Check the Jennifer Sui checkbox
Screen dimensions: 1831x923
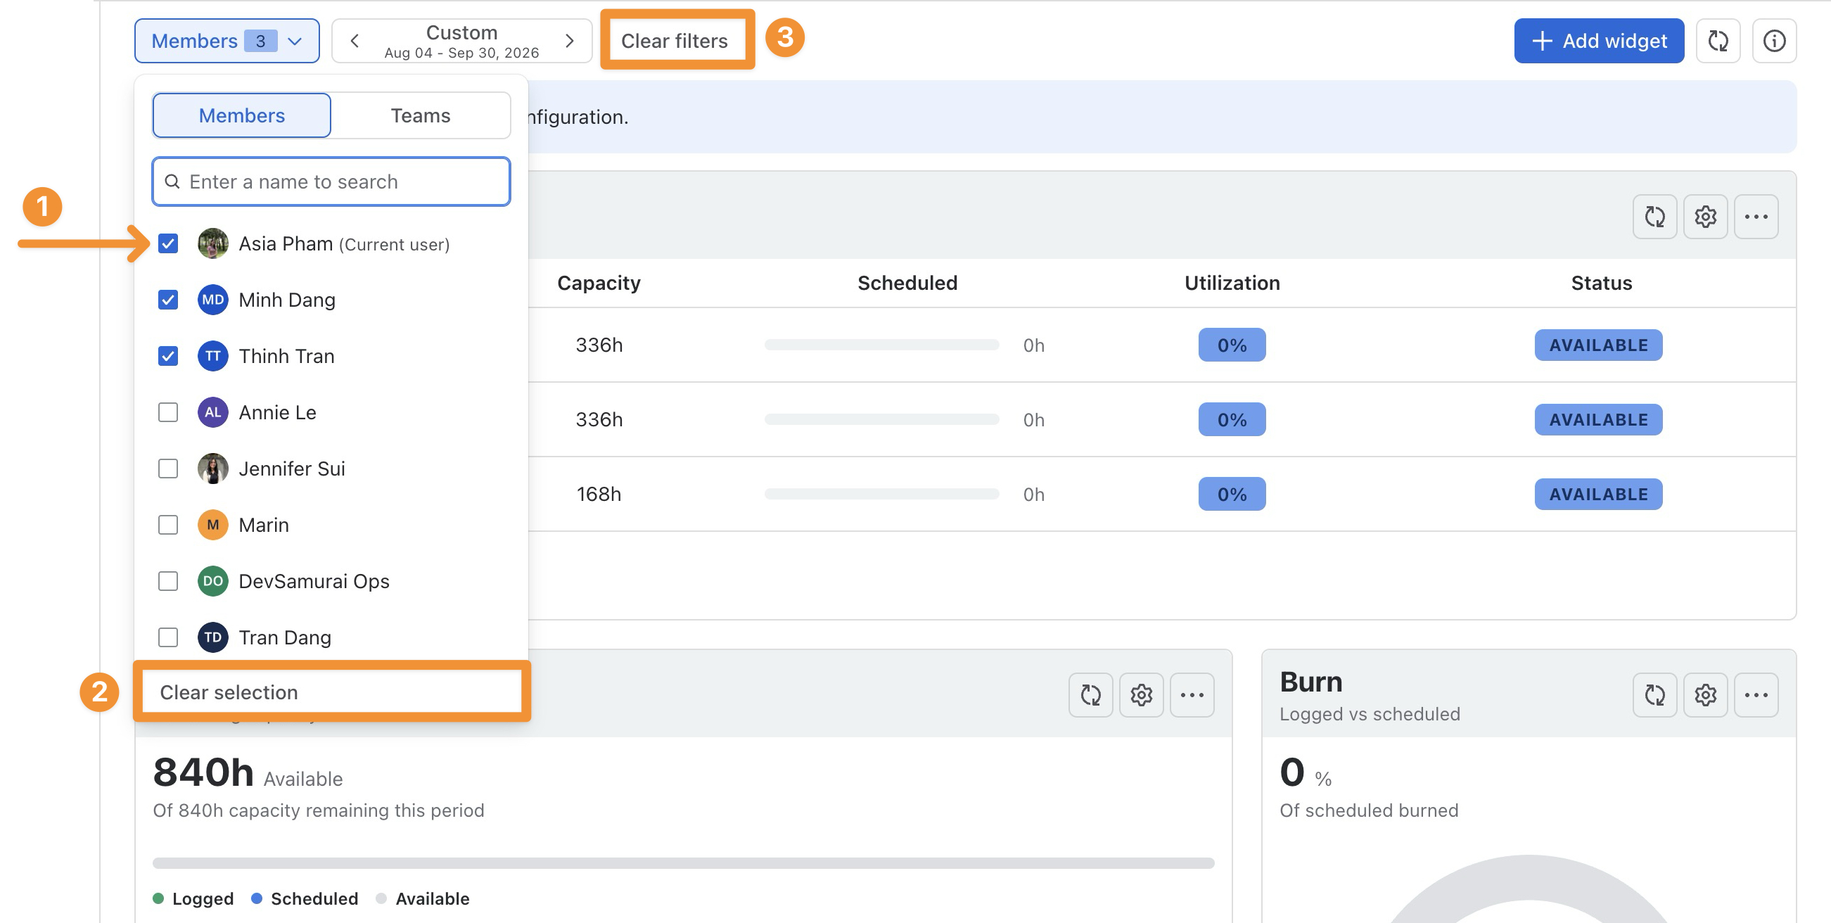coord(167,469)
